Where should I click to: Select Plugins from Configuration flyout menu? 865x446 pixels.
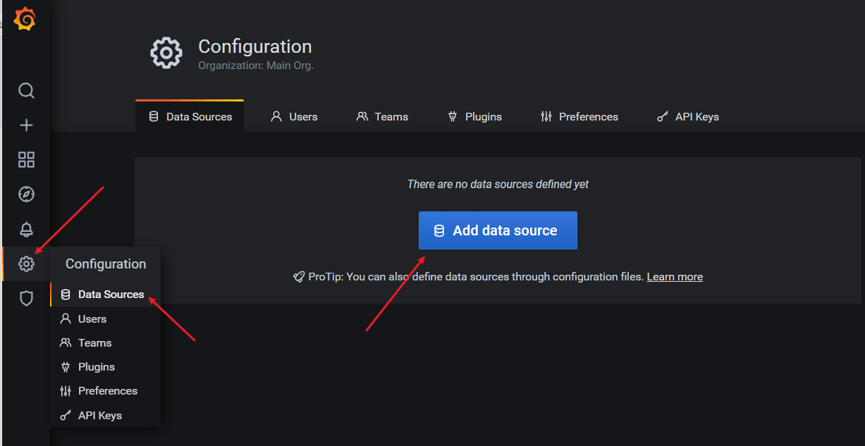(96, 367)
